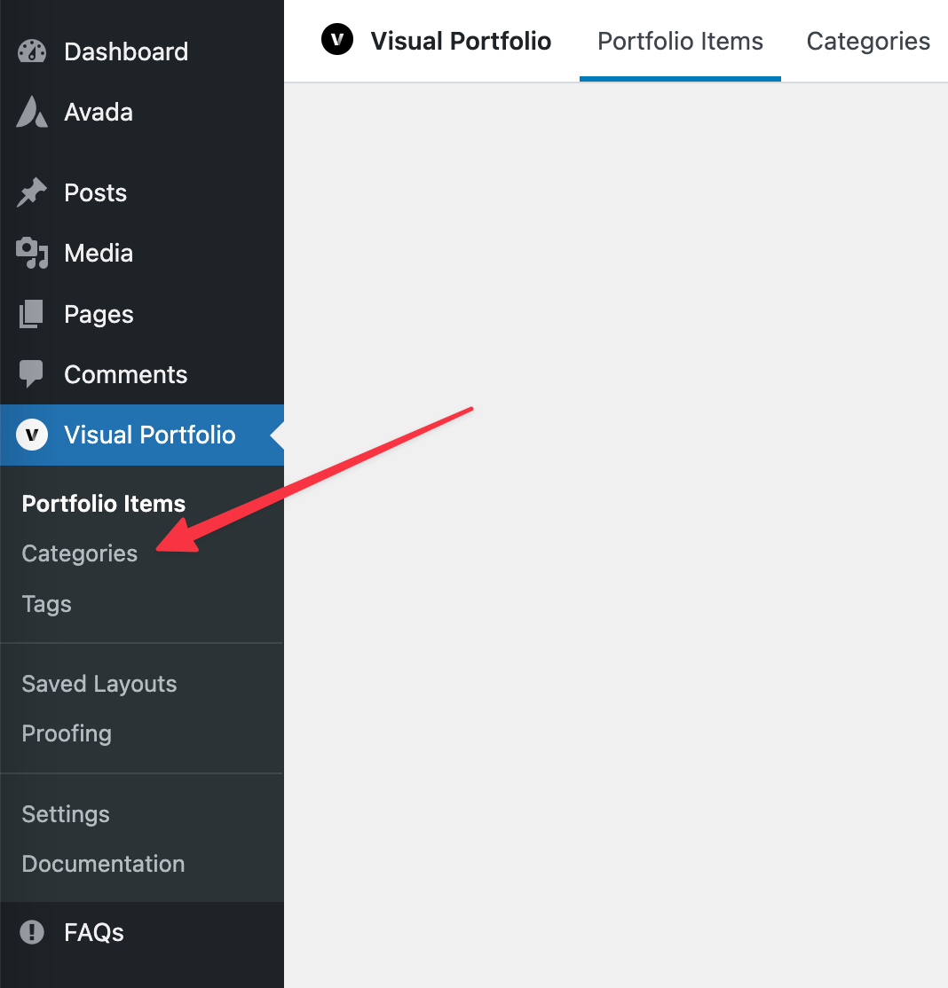
Task: Open the Comments menu label
Action: point(125,374)
